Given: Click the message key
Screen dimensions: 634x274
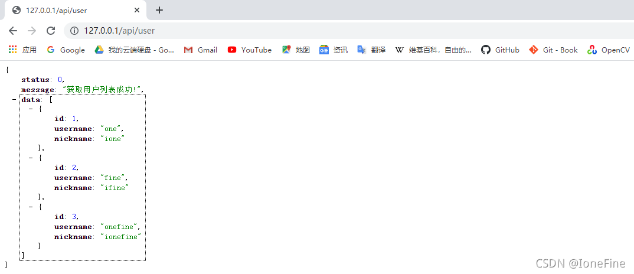Looking at the screenshot, I should pyautogui.click(x=38, y=89).
